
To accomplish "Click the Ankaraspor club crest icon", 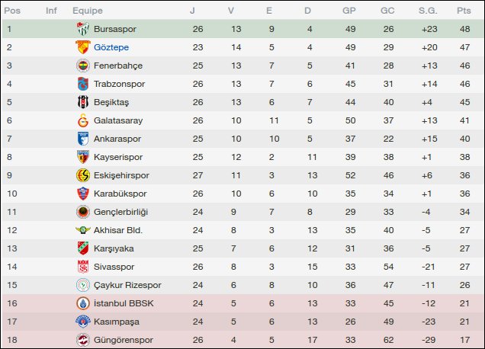I will pos(82,139).
